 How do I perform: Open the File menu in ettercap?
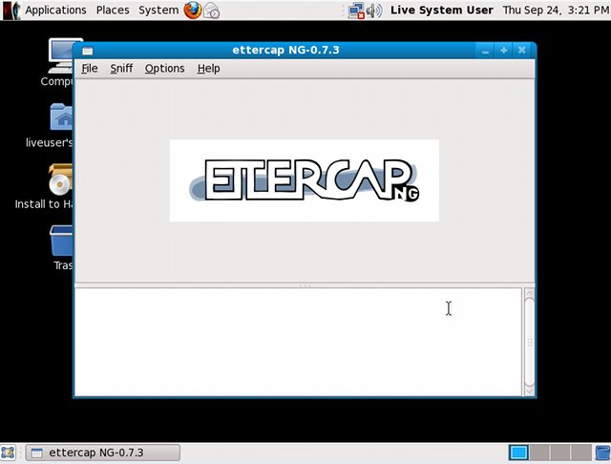click(x=90, y=69)
